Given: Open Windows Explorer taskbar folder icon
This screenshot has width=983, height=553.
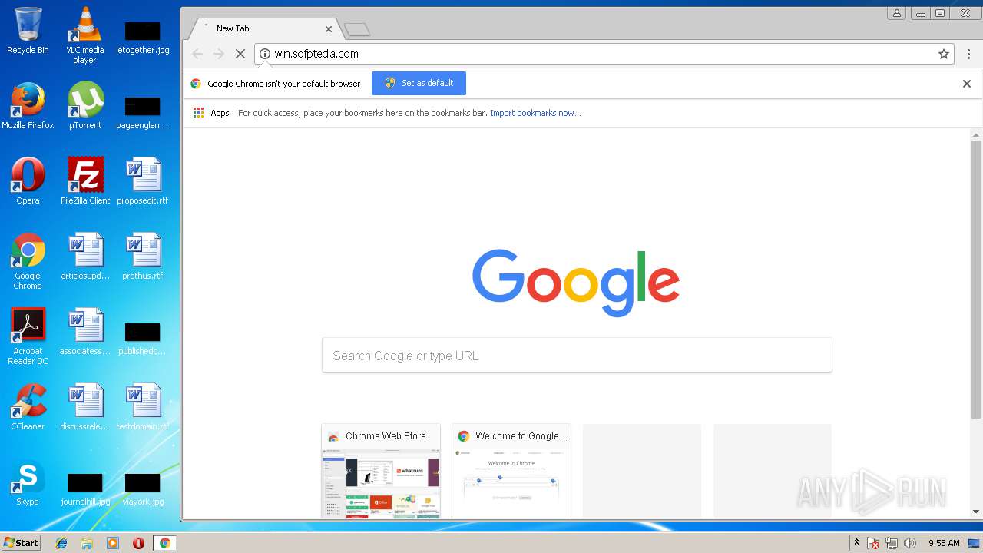Looking at the screenshot, I should tap(87, 543).
